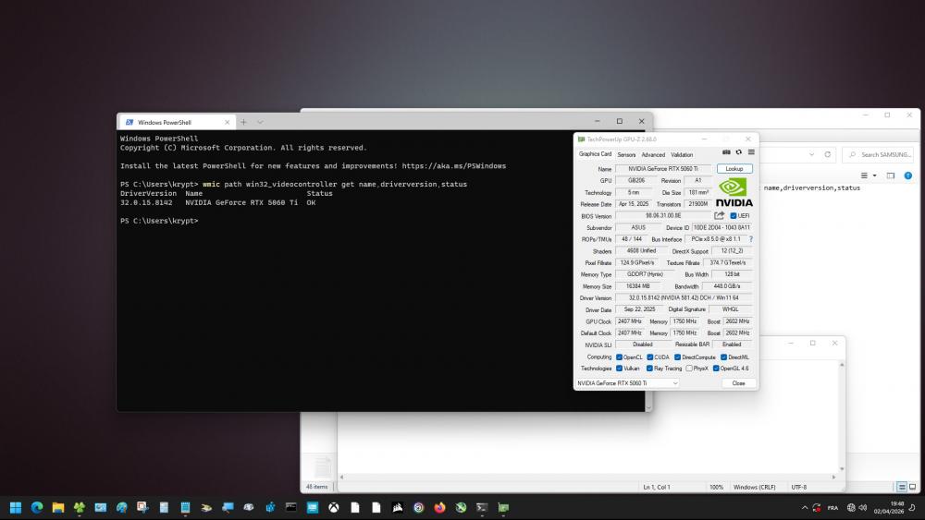Switch to the Advanced tab
The width and height of the screenshot is (925, 520).
click(653, 154)
